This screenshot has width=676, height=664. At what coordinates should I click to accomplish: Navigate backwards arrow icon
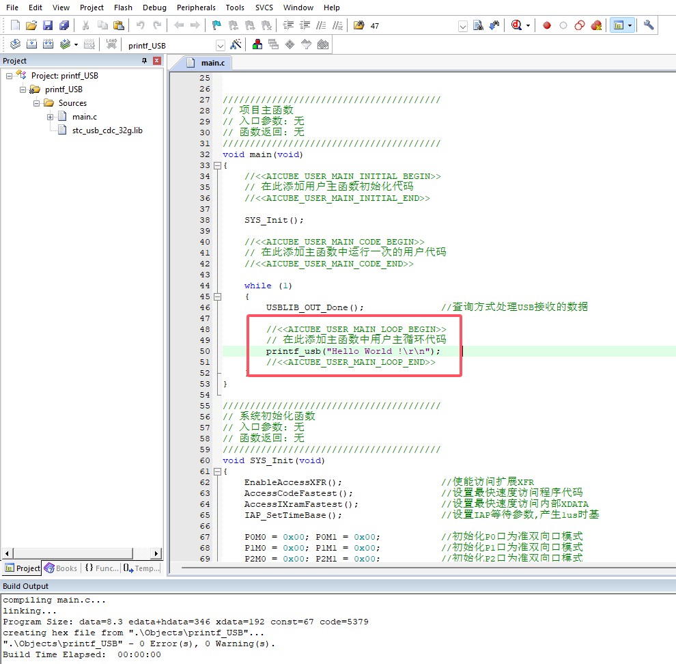[x=179, y=25]
